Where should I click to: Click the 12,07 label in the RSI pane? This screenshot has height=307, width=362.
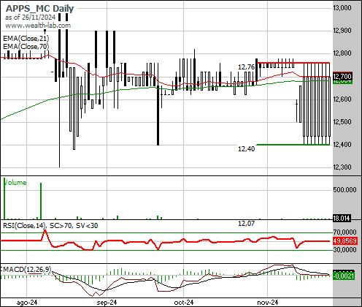246,224
